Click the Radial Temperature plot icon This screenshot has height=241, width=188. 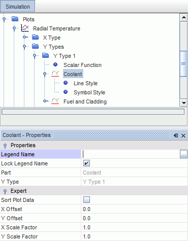point(25,28)
